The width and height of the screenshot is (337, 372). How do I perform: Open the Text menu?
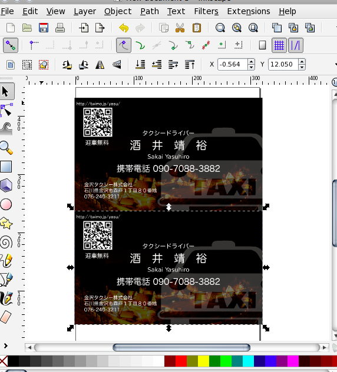click(x=176, y=11)
